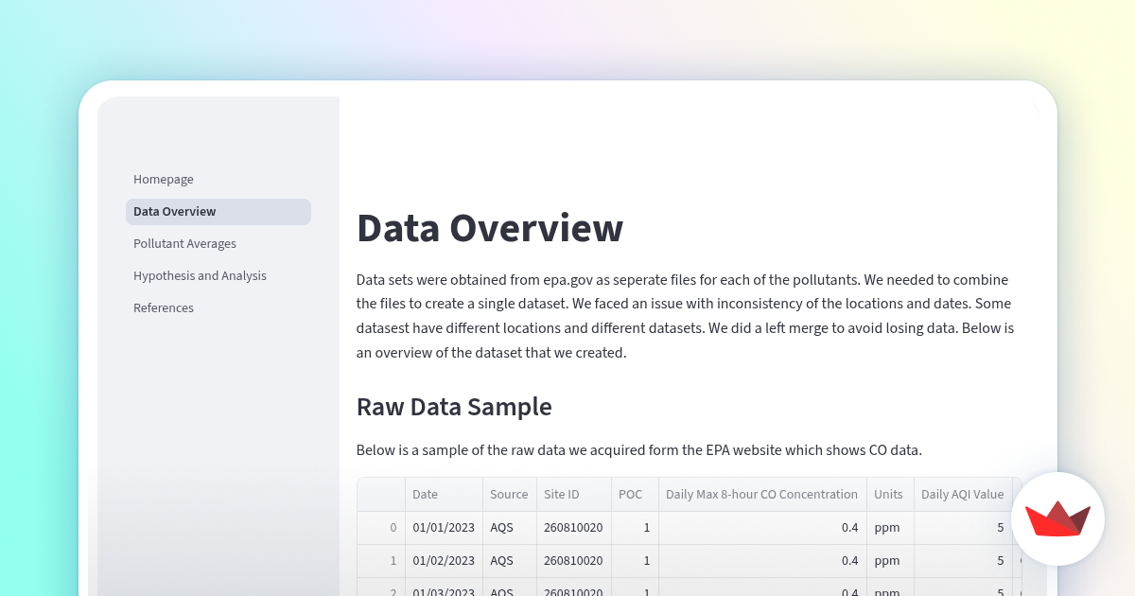Click the Daily AQI Value column header
This screenshot has height=596, width=1135.
[963, 495]
